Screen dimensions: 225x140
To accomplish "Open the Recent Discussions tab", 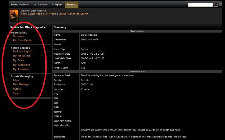I will 20,5.
